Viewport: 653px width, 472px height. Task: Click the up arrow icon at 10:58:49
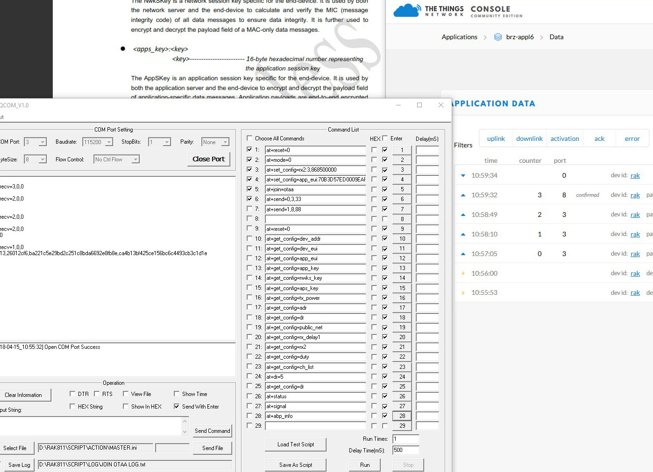463,215
